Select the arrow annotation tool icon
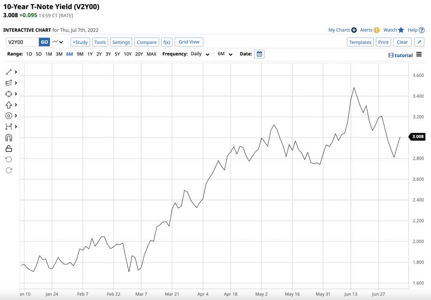Viewport: 431px width, 300px height. tap(8, 105)
